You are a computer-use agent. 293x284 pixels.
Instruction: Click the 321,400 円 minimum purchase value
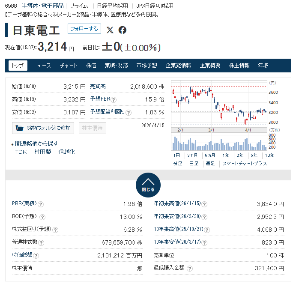(269, 268)
